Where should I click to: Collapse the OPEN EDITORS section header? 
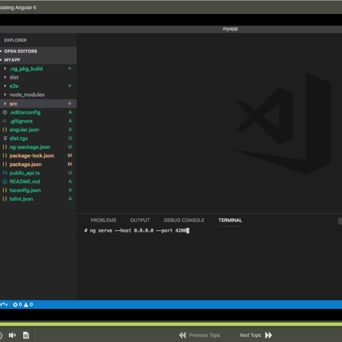click(38, 51)
